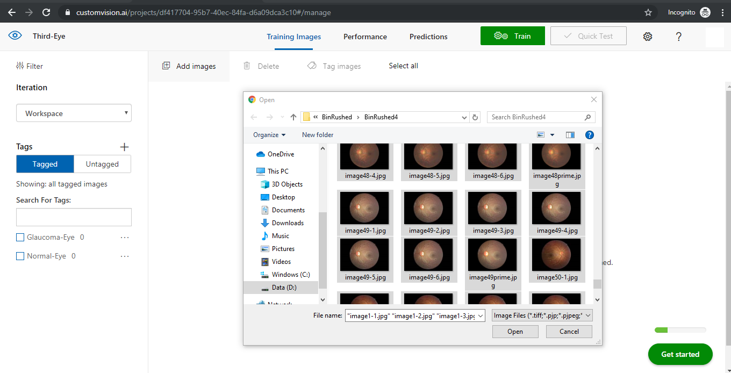Click the settings gear icon

648,37
